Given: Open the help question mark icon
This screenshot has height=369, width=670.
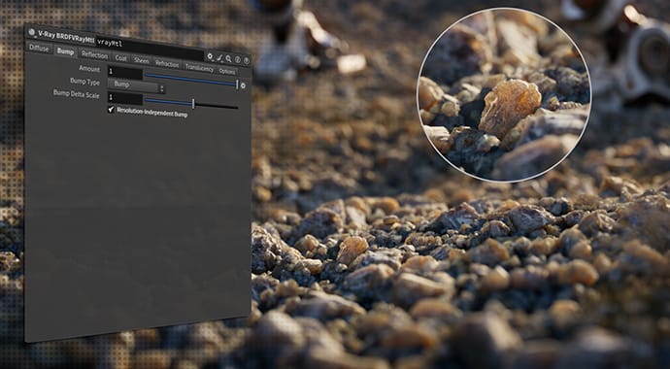Looking at the screenshot, I should (x=238, y=60).
